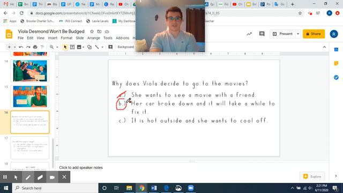The image size is (343, 193).
Task: Undo the last action
Action: [21, 47]
